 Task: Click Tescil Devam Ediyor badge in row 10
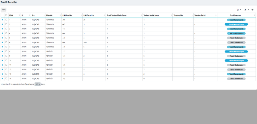[x=236, y=61]
